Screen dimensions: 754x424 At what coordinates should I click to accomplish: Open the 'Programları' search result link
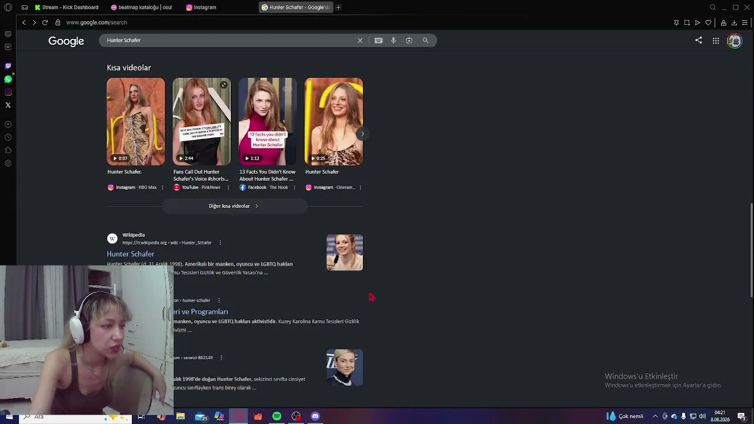pos(200,312)
